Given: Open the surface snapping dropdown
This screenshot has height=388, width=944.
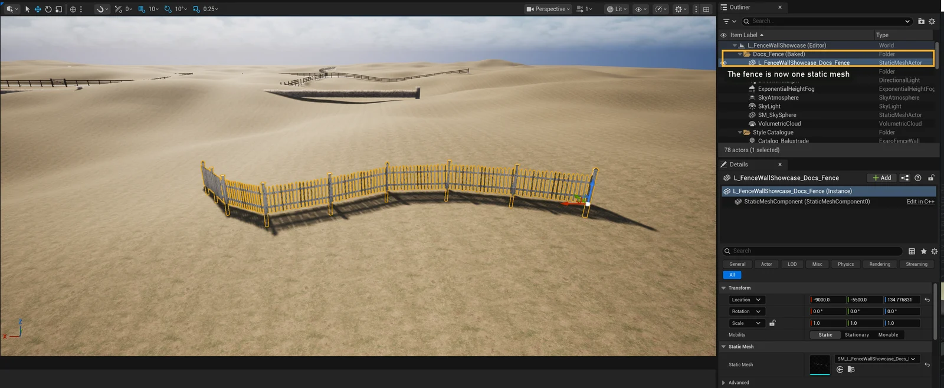Looking at the screenshot, I should 103,9.
